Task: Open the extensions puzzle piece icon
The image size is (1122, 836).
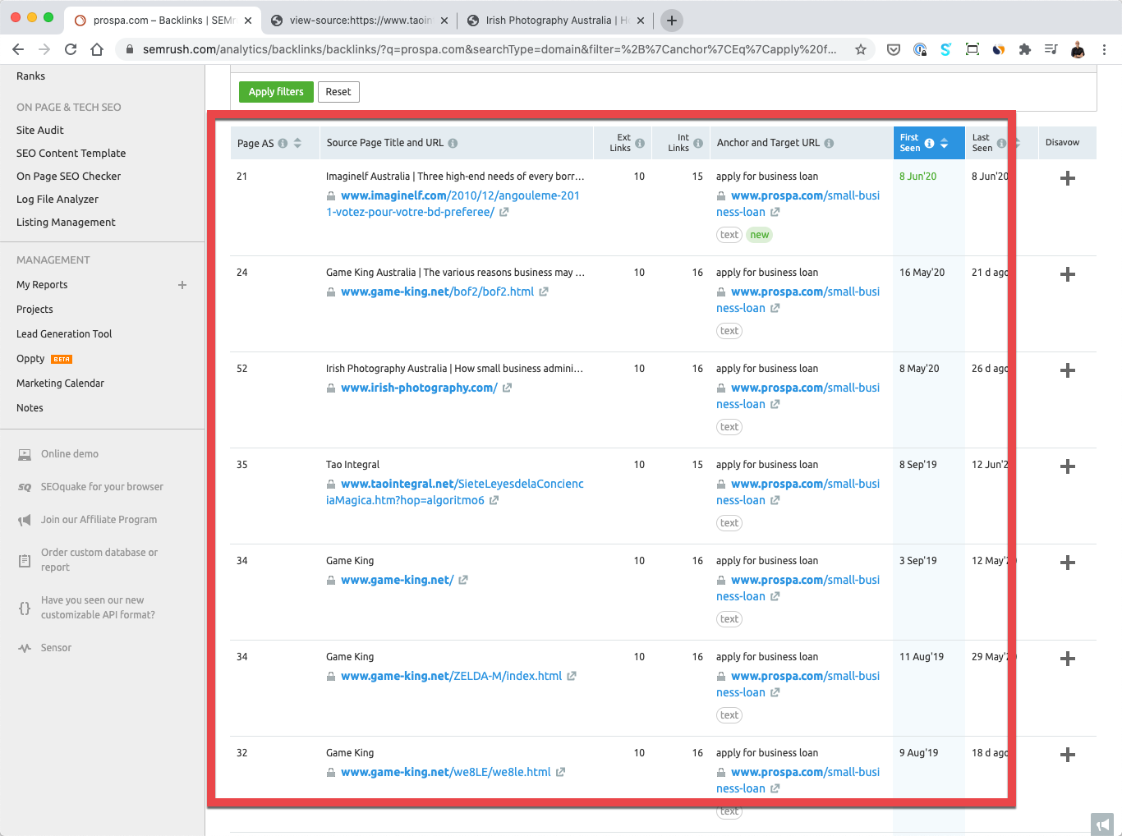Action: click(1024, 49)
